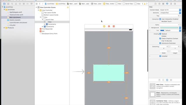Select Info.plist file
Viewport: 186px width, 105px height.
click(x=12, y=25)
